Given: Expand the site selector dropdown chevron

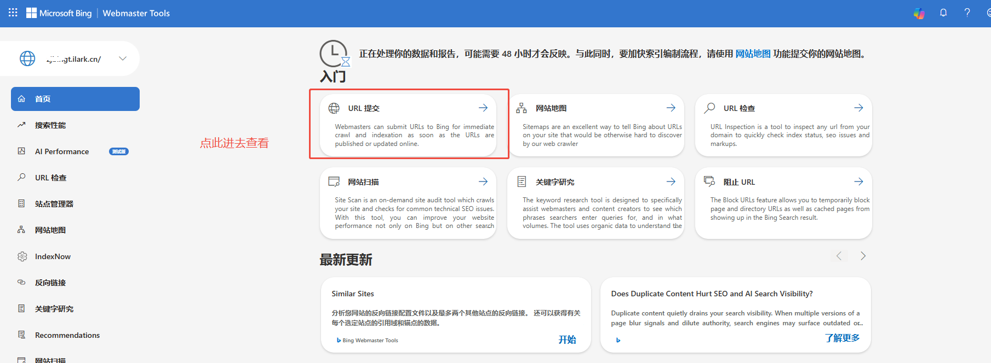Looking at the screenshot, I should coord(123,58).
